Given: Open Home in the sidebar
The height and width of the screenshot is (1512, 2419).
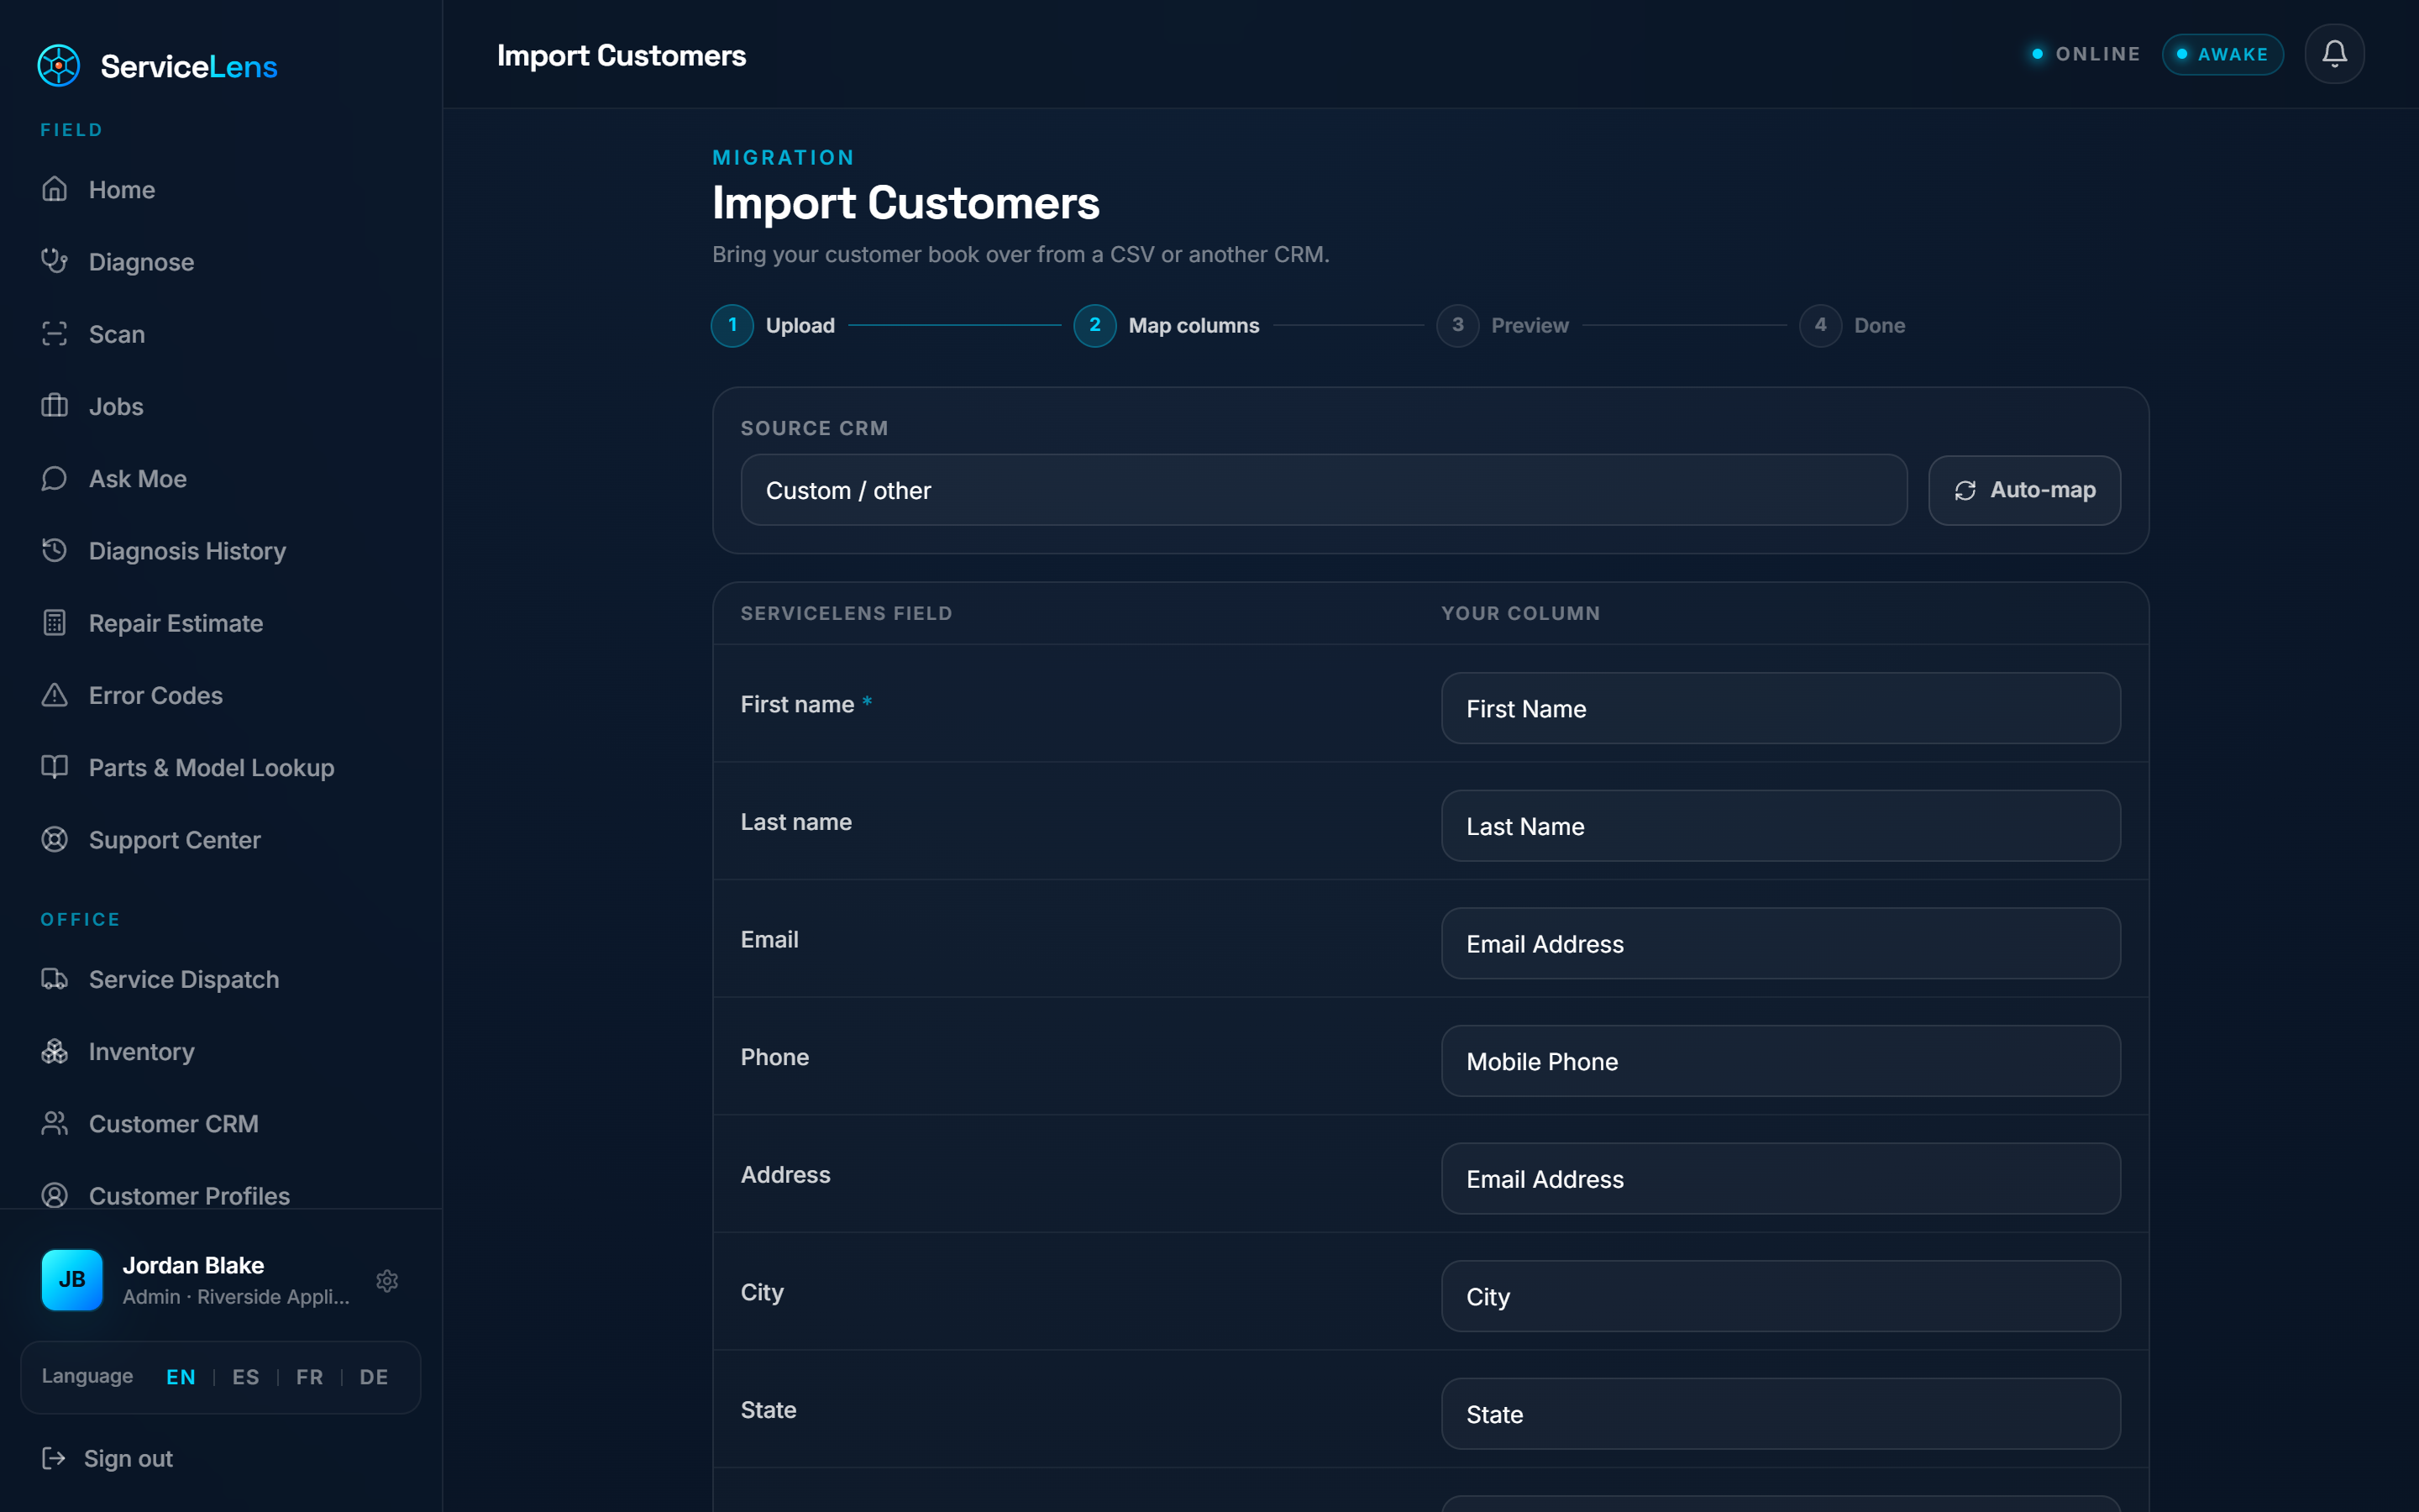Looking at the screenshot, I should pyautogui.click(x=221, y=189).
